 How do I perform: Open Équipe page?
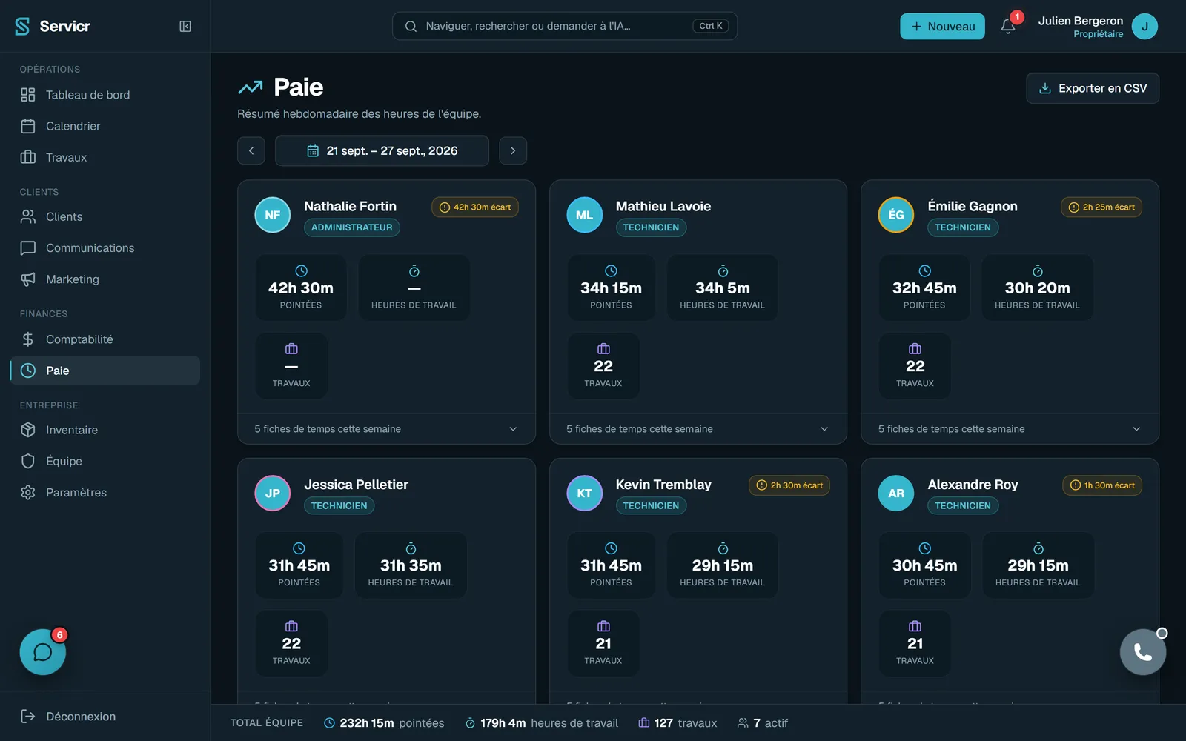click(x=105, y=461)
